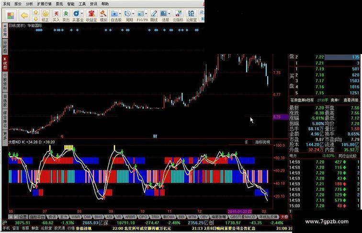Click the 卖出 sell icon
Image resolution: width=362 pixels, height=233 pixels.
pyautogui.click(x=66, y=16)
